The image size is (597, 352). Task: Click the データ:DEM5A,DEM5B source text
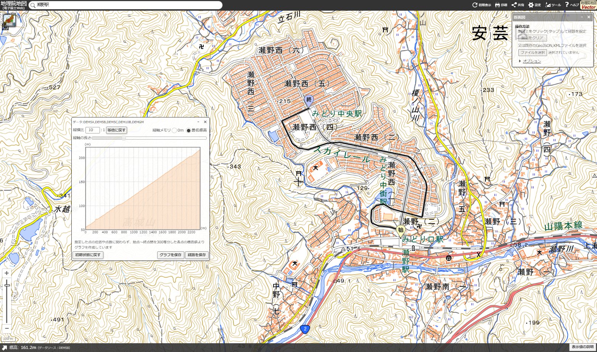pos(108,122)
